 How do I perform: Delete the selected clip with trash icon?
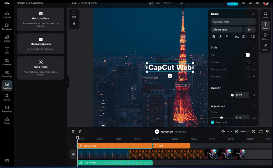(80, 132)
